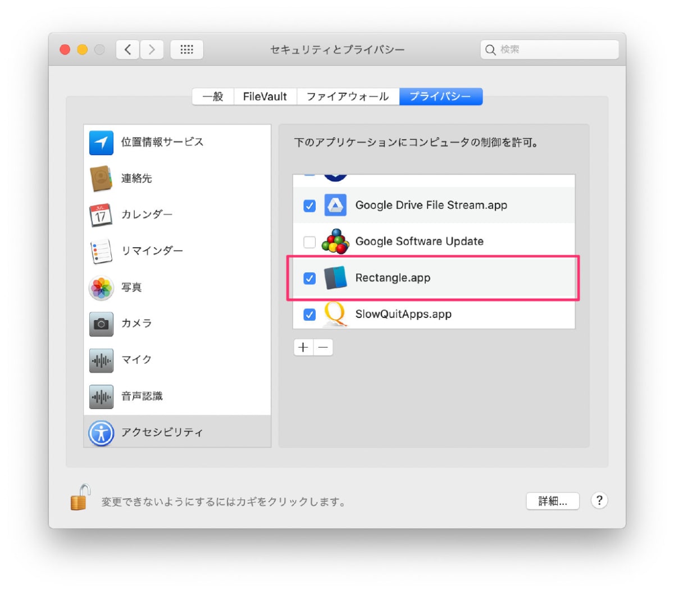
Task: Select the Reminders (リマインダー) list icon
Action: pyautogui.click(x=101, y=251)
